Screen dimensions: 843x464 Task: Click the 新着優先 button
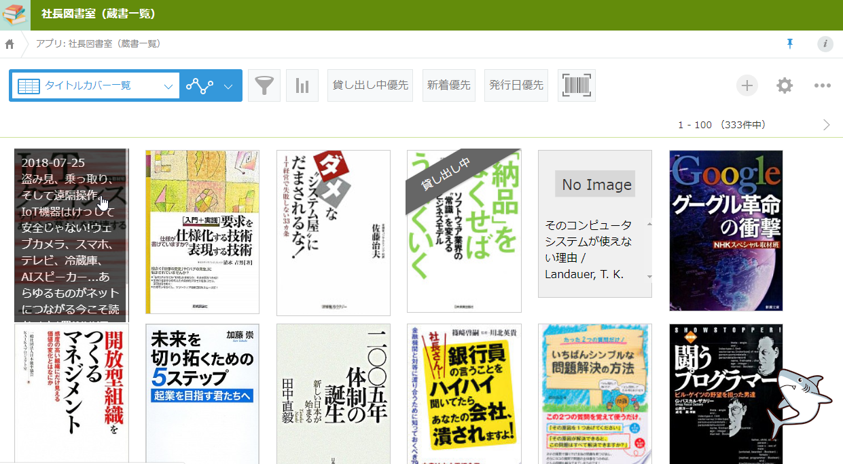(x=449, y=85)
